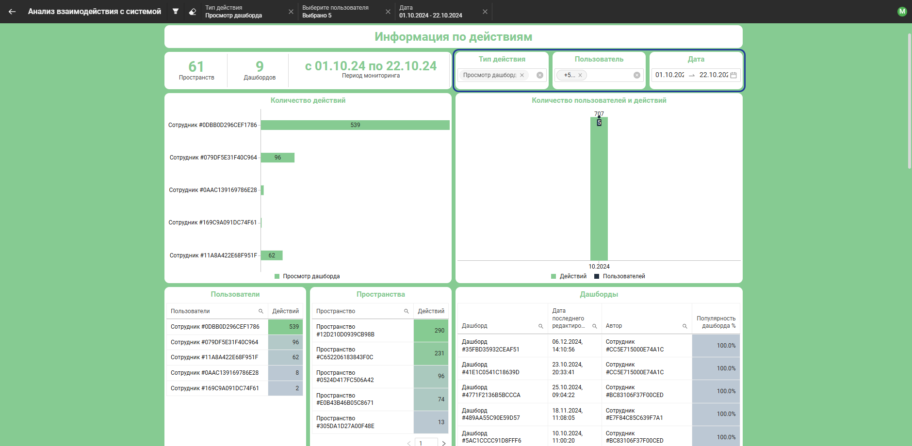Sort by Действий in Пространства table

coord(431,311)
